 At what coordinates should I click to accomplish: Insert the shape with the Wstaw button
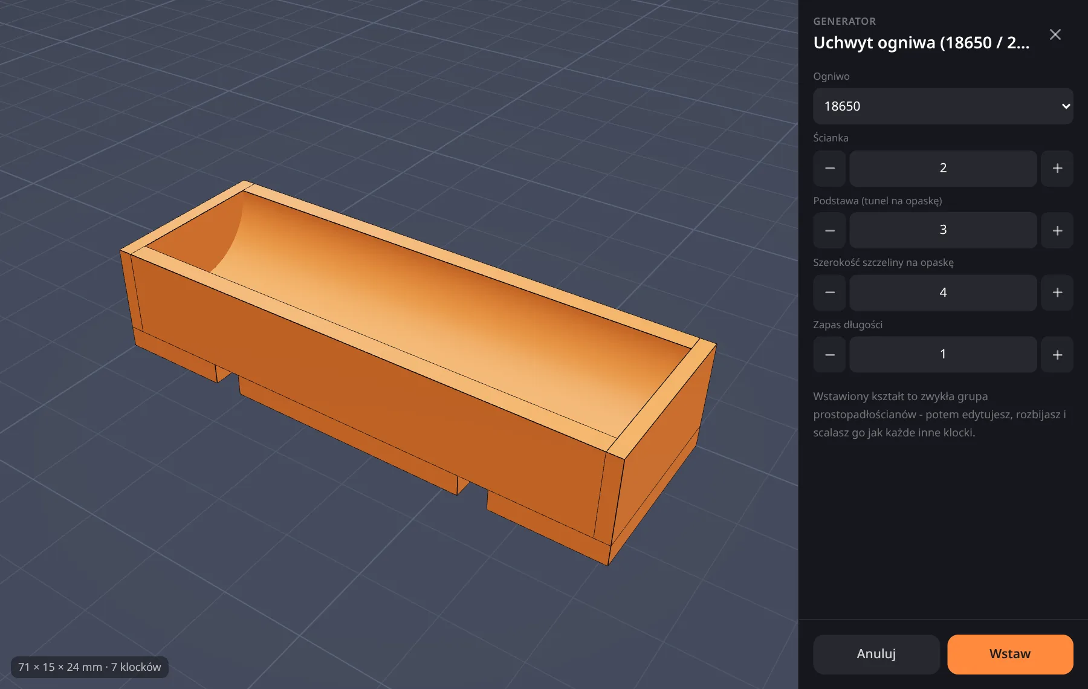(x=1010, y=654)
